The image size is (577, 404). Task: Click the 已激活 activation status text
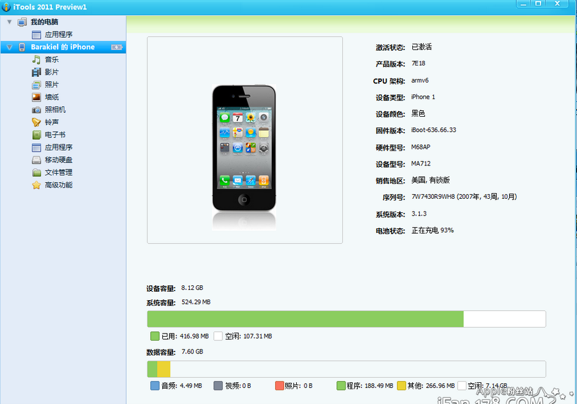pyautogui.click(x=421, y=47)
